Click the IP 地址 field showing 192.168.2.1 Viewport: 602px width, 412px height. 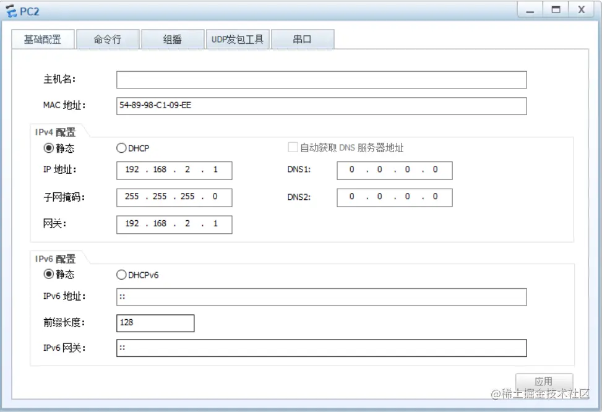pyautogui.click(x=174, y=170)
